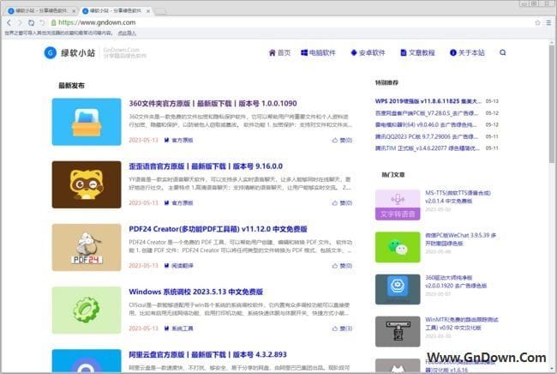This screenshot has width=557, height=374.
Task: Click the 360文件夹 folder thumbnail
Action: point(87,122)
